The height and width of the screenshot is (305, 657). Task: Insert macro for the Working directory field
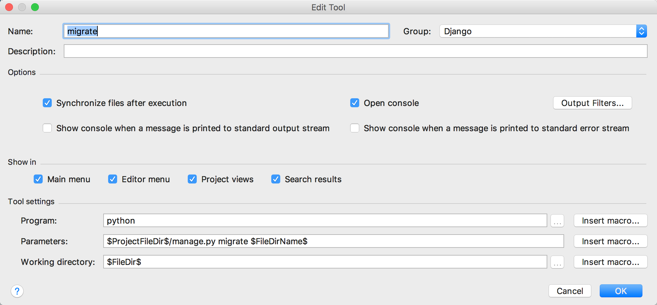[610, 262]
